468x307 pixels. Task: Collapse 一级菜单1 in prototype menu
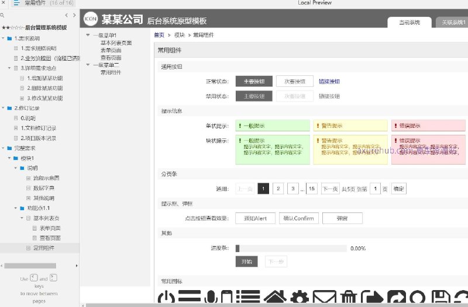pos(88,35)
